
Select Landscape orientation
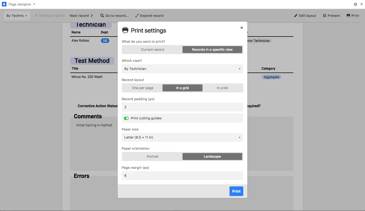point(212,156)
